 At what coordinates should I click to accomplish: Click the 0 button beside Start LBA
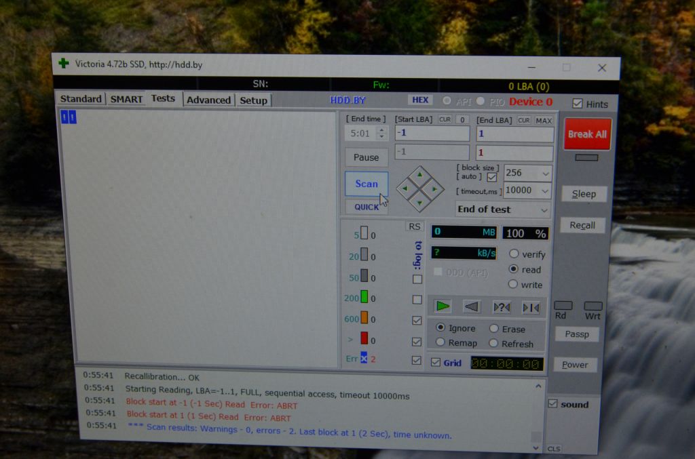pos(462,119)
